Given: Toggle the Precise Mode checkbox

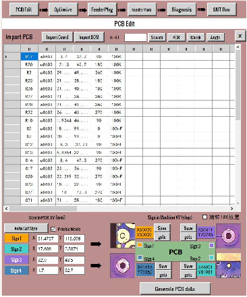Looking at the screenshot, I should 53,229.
